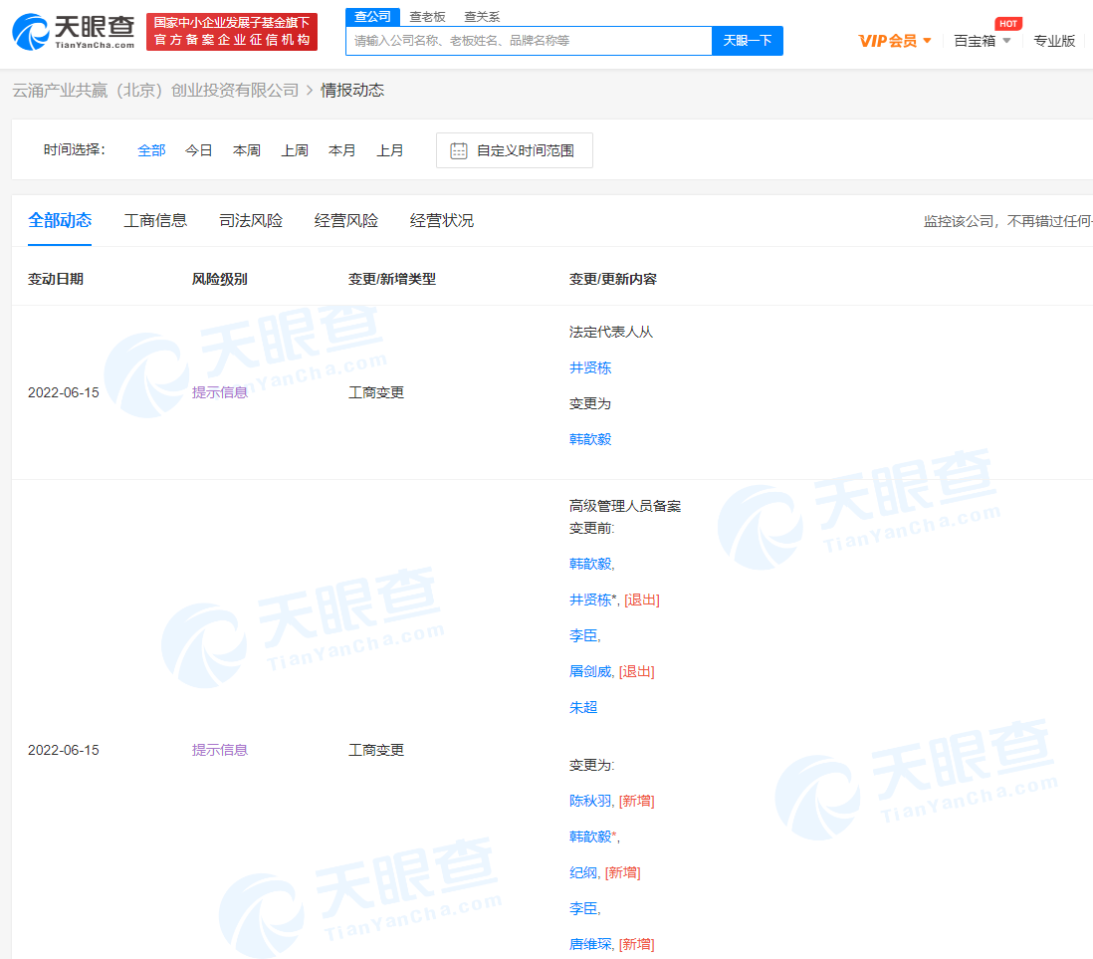Viewport: 1093px width, 959px height.
Task: Open the VIP会员 dropdown arrow
Action: pos(928,41)
